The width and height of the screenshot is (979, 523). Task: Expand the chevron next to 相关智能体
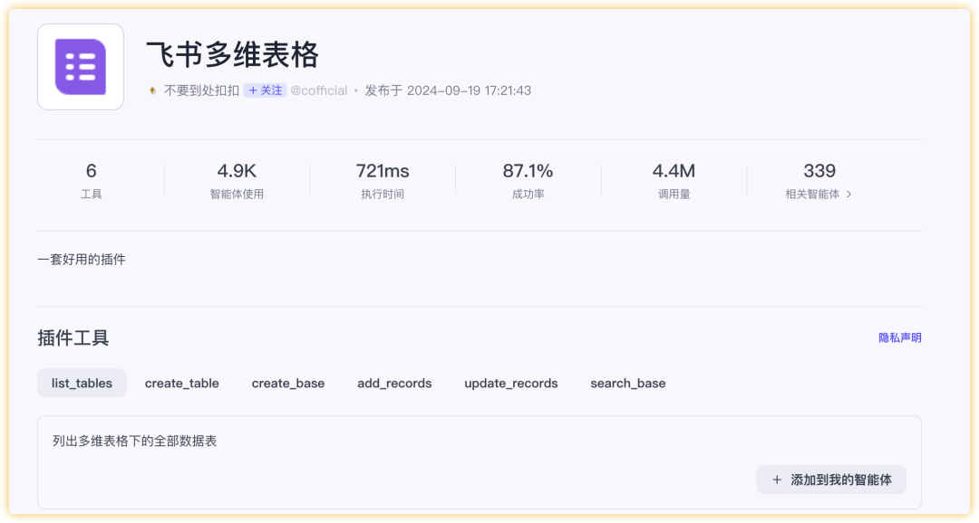[848, 195]
